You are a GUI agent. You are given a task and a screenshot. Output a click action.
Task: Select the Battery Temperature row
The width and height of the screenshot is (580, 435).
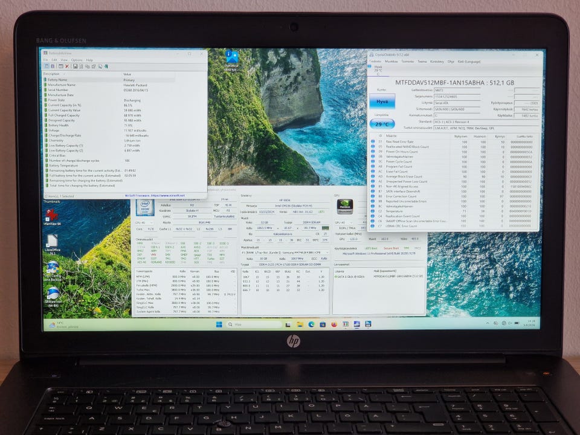pyautogui.click(x=109, y=166)
